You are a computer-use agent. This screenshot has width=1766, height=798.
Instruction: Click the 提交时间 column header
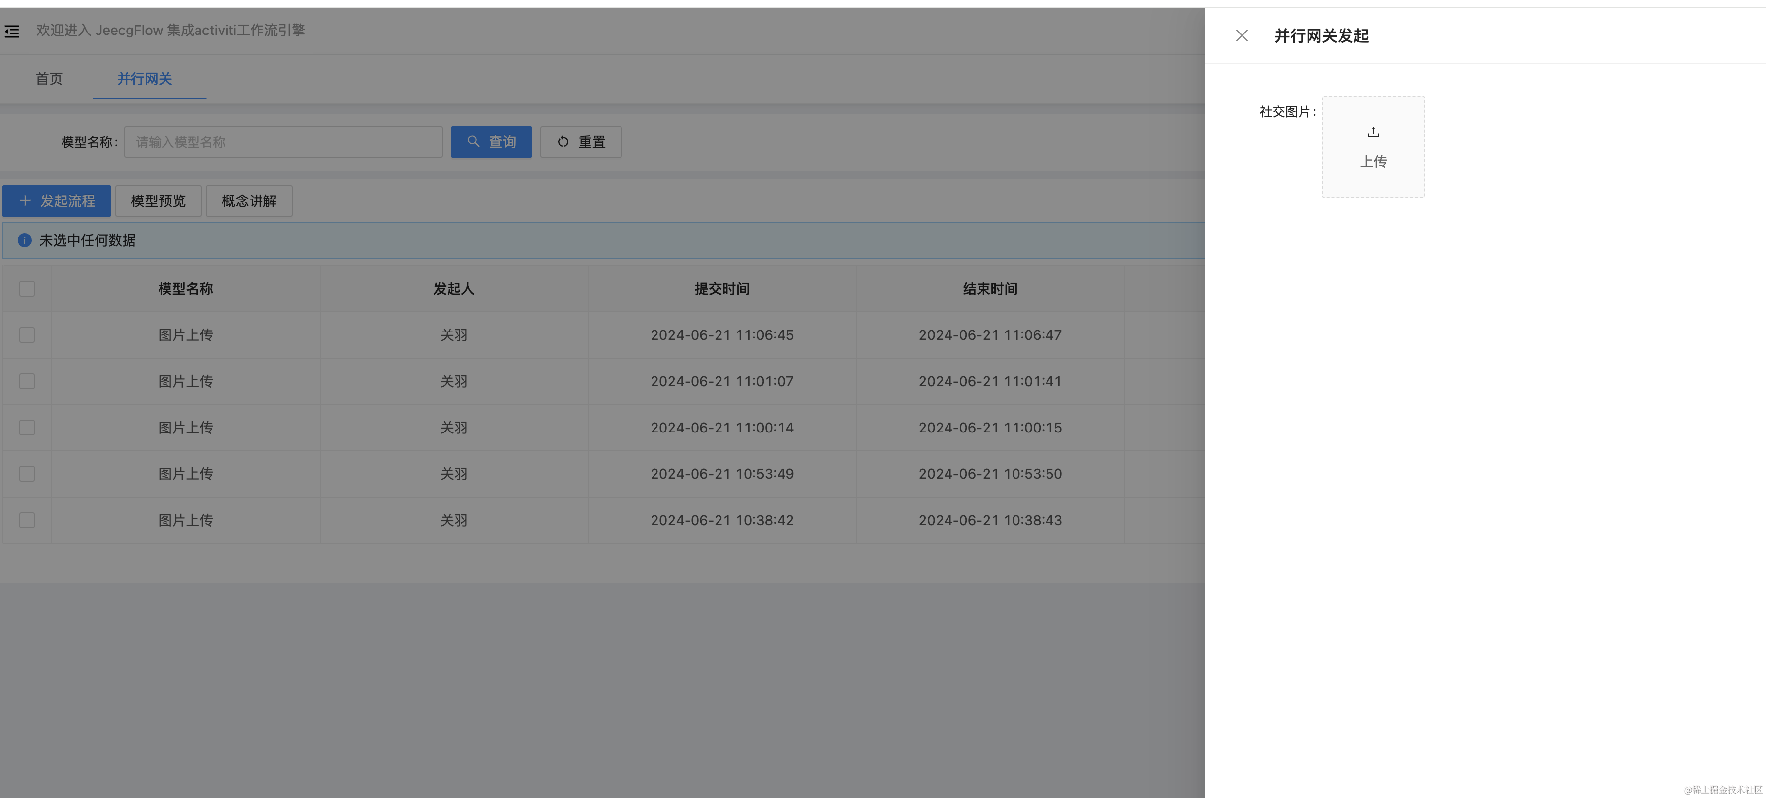tap(721, 289)
